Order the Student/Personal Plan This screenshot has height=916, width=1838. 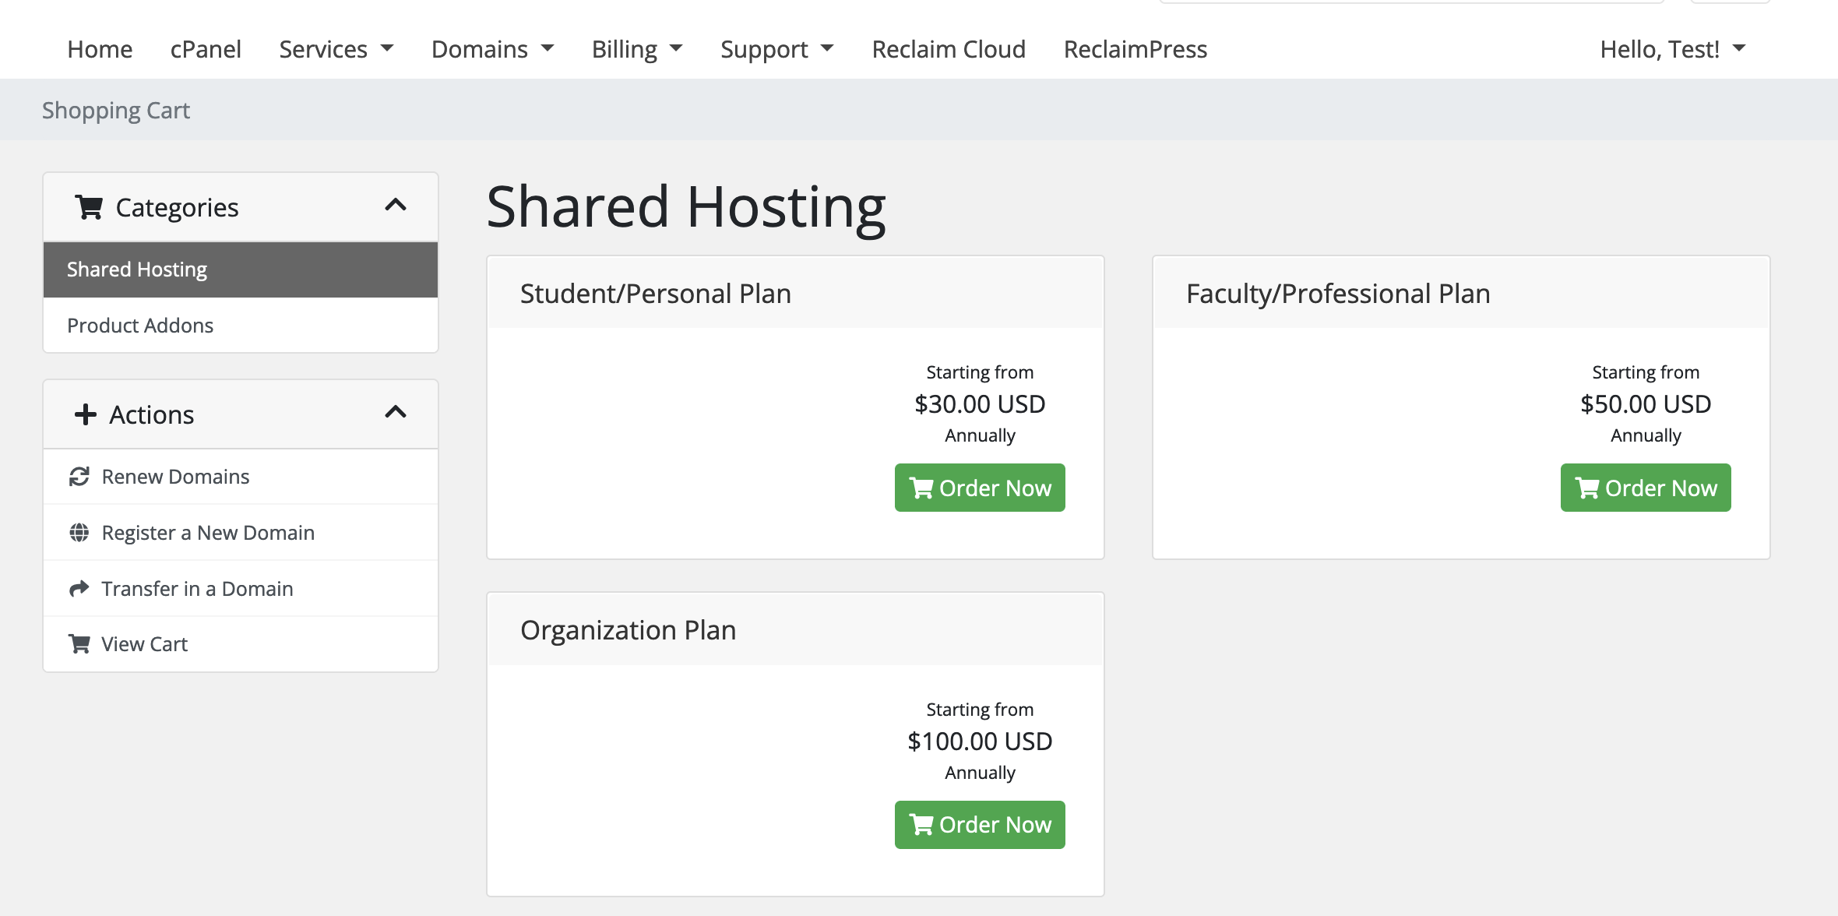[980, 488]
